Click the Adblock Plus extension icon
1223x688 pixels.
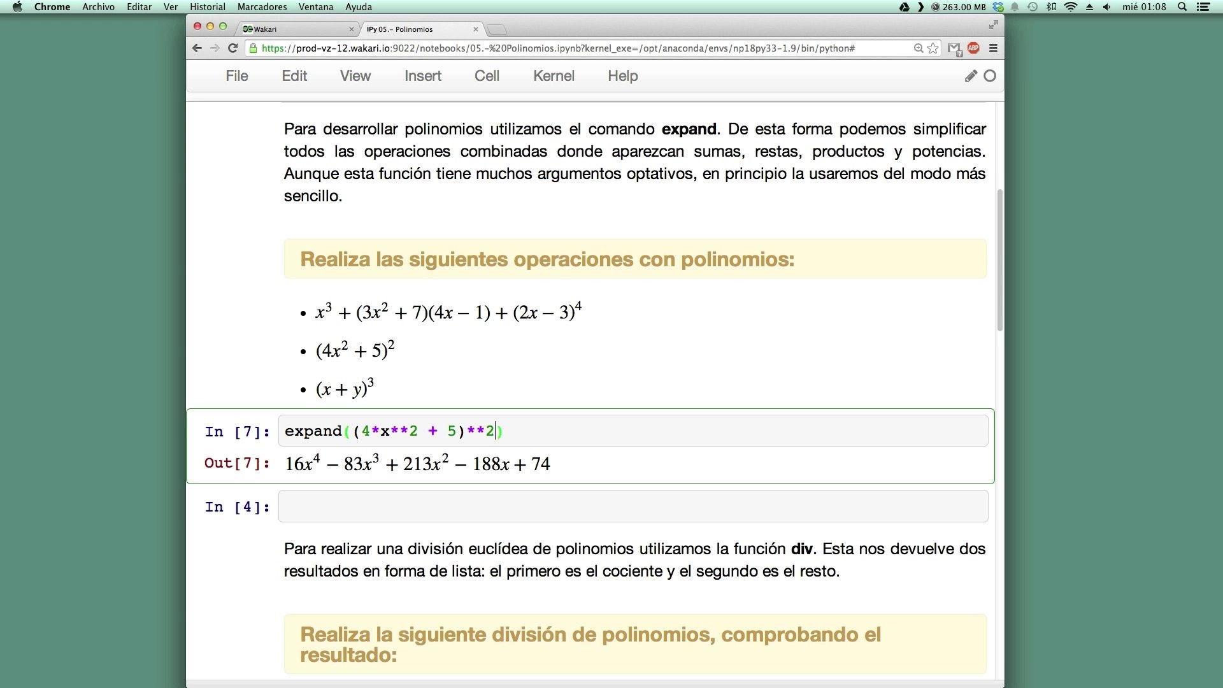[x=973, y=48]
